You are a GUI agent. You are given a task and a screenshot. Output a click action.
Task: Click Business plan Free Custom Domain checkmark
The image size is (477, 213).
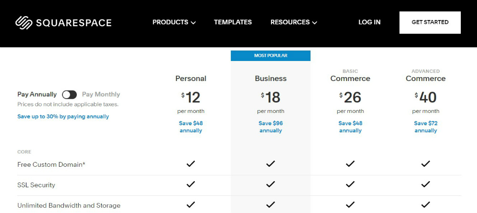coord(270,164)
